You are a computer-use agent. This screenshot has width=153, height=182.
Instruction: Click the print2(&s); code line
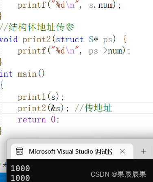coord(43,108)
